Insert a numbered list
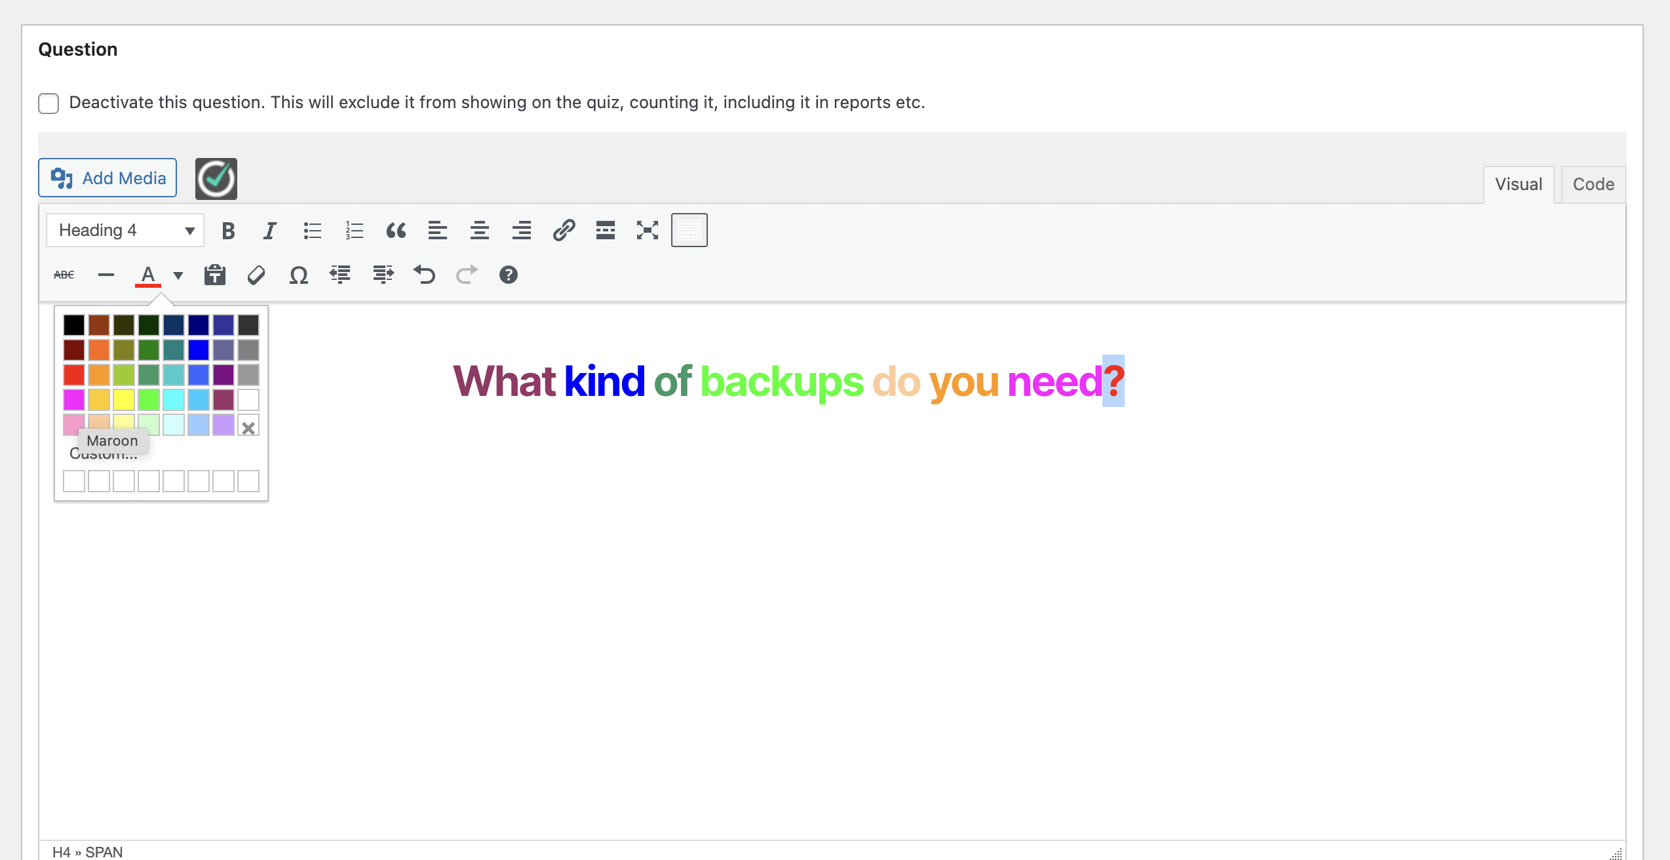Screen dimensions: 1670x860 [x=354, y=231]
